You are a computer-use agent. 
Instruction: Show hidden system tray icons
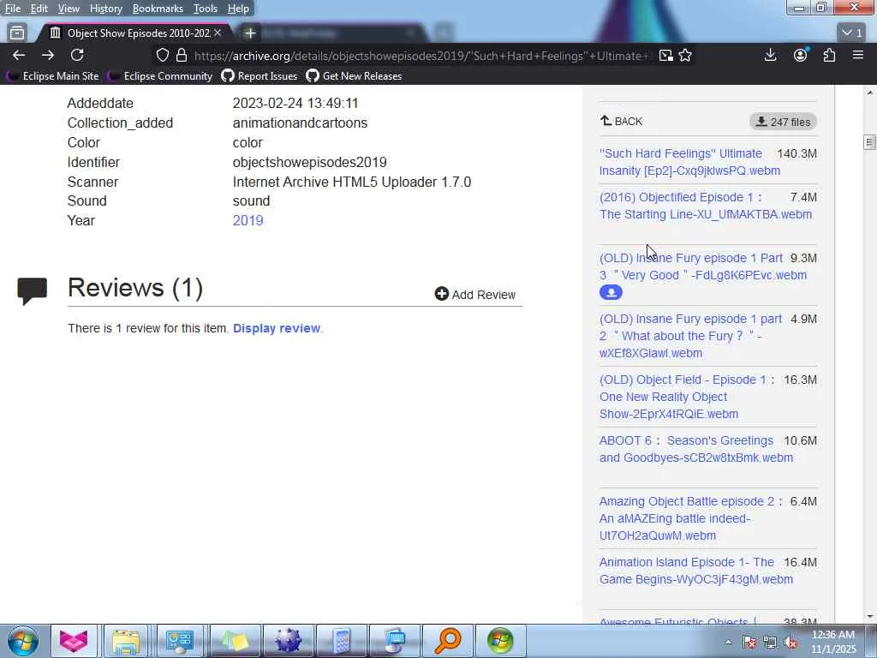click(x=728, y=642)
